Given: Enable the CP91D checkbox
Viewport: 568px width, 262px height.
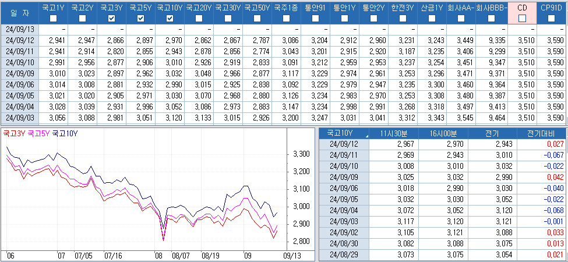Looking at the screenshot, I should 551,19.
